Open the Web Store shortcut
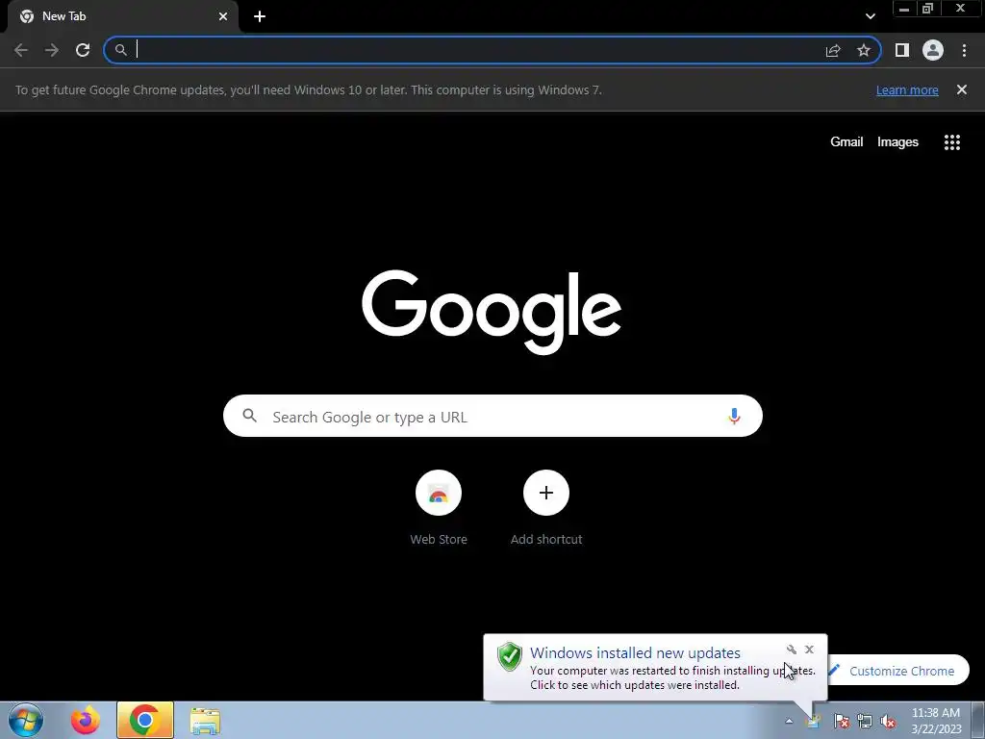Viewport: 985px width, 739px height. click(439, 493)
